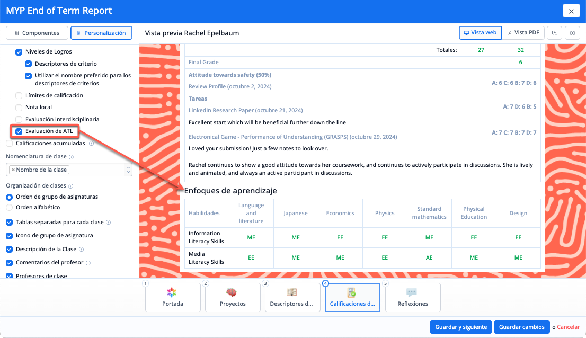Check the Nota local option
This screenshot has width=586, height=338.
(x=19, y=108)
